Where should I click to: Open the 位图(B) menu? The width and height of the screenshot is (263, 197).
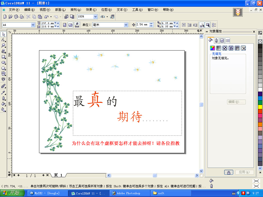pyautogui.click(x=107, y=10)
